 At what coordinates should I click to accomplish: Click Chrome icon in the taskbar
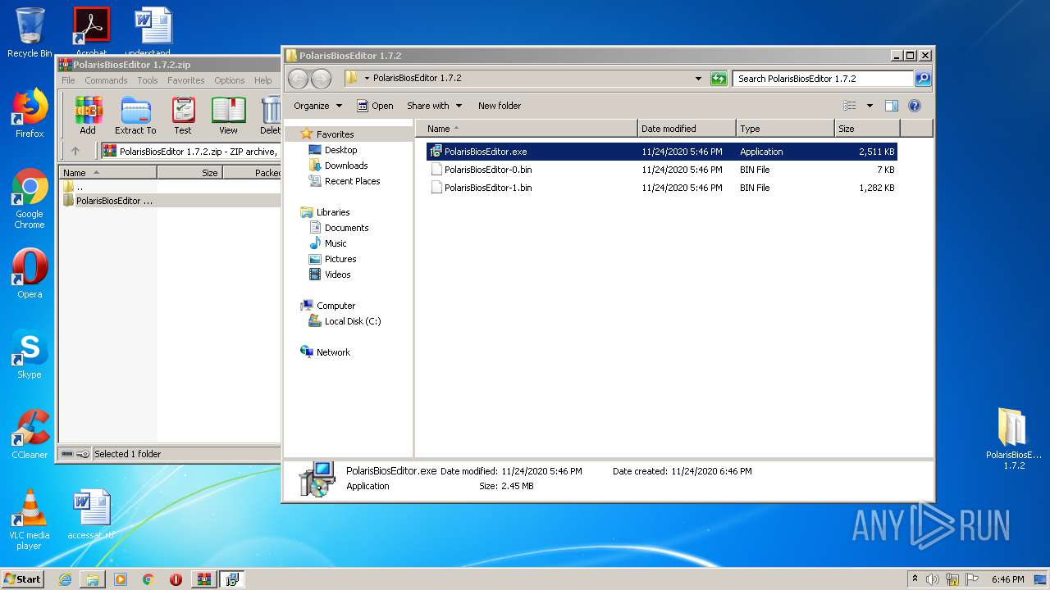[148, 579]
